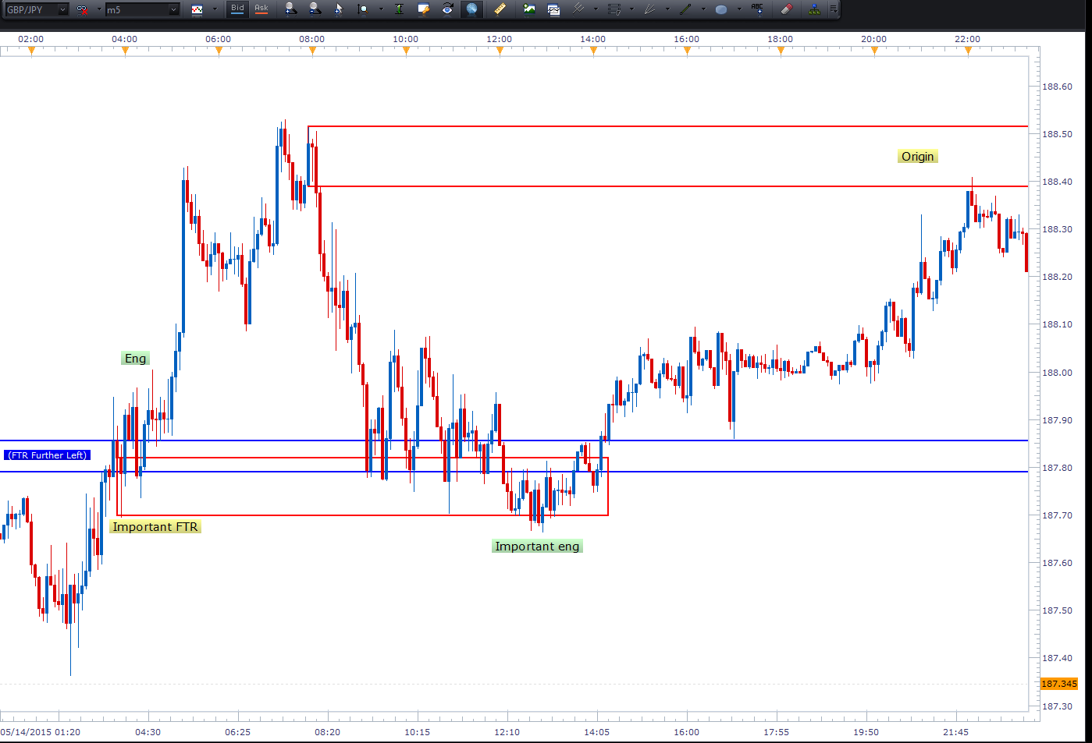Click the Origin chart label

917,157
